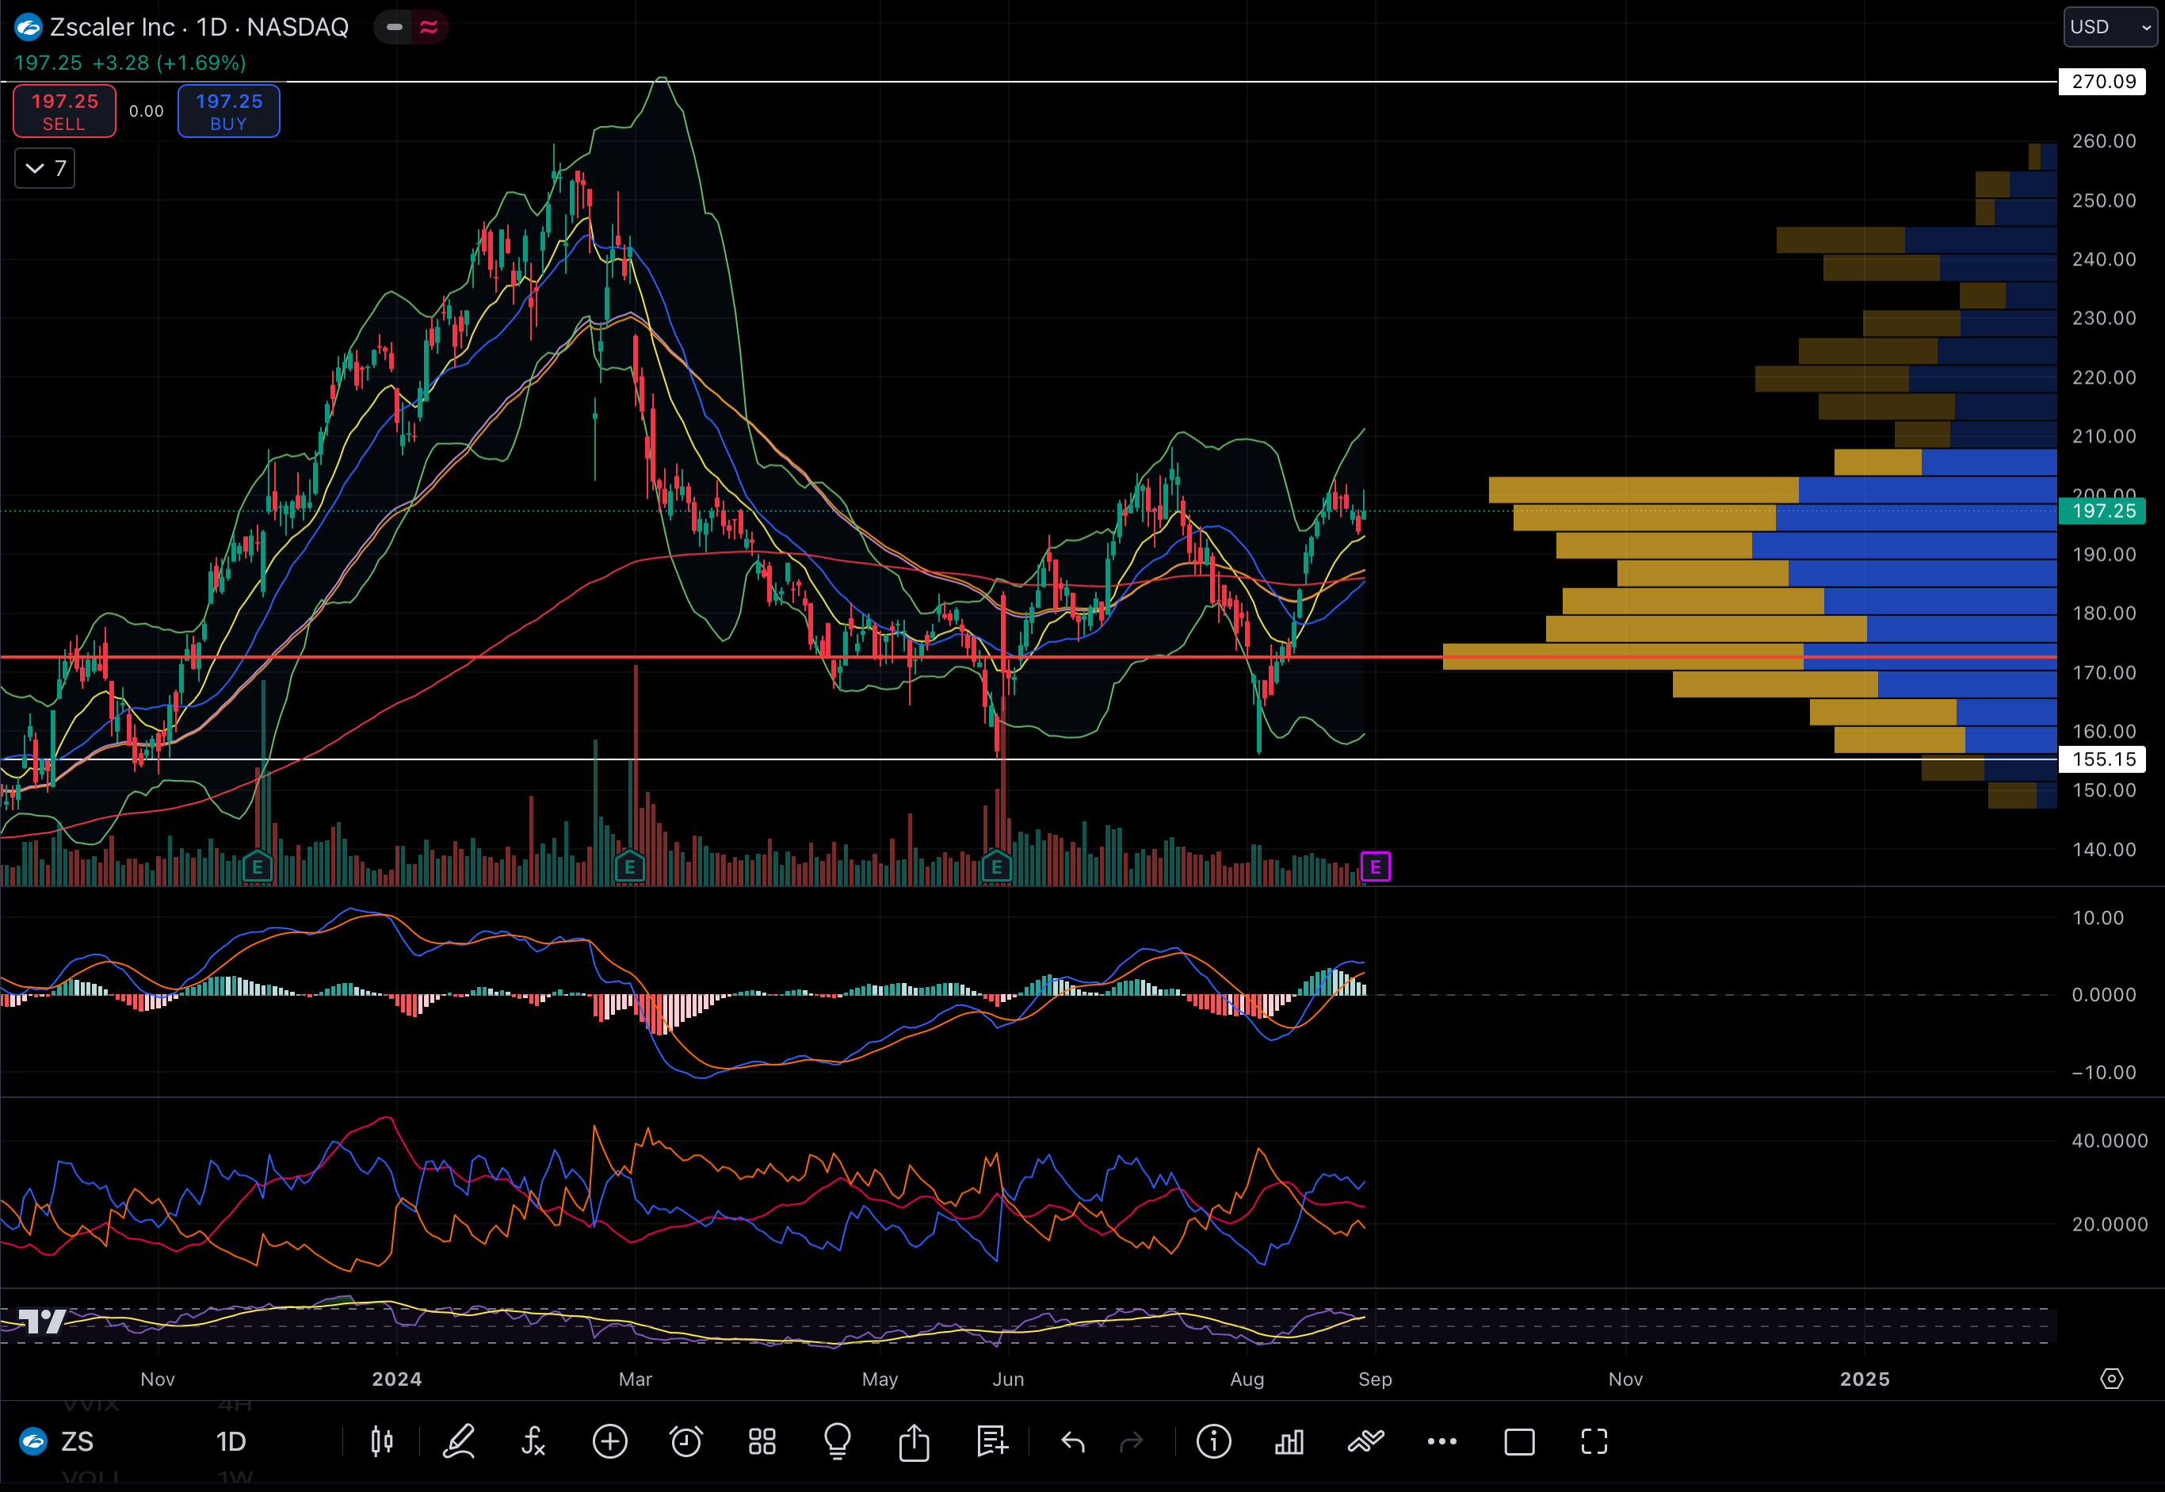Viewport: 2165px width, 1492px height.
Task: Toggle the pink approximate-equals session indicator
Action: (429, 27)
